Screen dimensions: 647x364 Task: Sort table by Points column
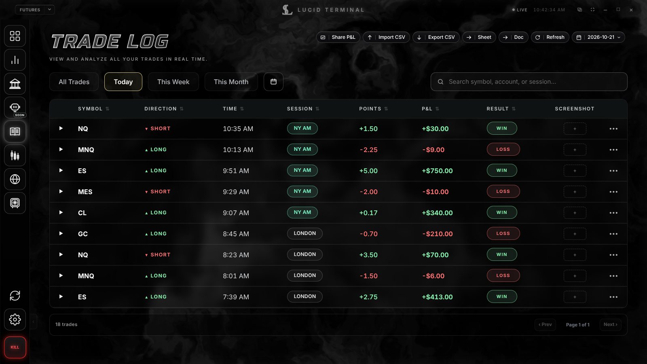pyautogui.click(x=374, y=109)
